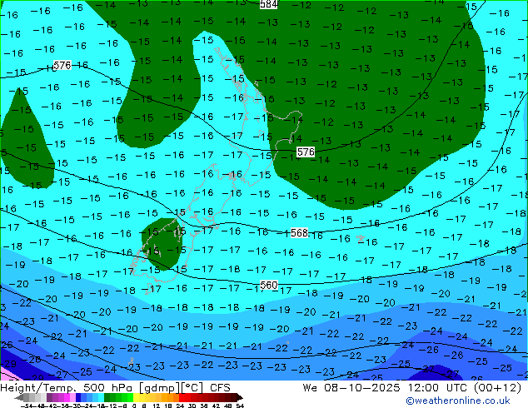Click the 568 contour height label
Viewport: 528px width, 408px height.
[x=299, y=232]
